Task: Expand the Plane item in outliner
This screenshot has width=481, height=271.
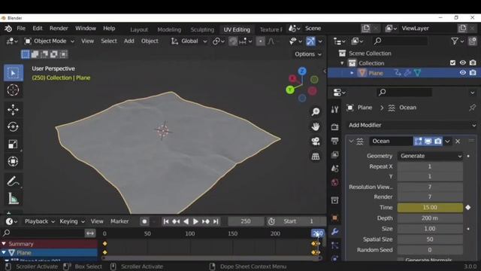Action: click(352, 73)
